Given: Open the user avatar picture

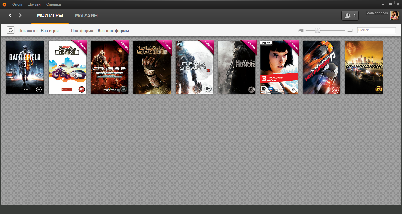Looking at the screenshot, I should pyautogui.click(x=395, y=16).
